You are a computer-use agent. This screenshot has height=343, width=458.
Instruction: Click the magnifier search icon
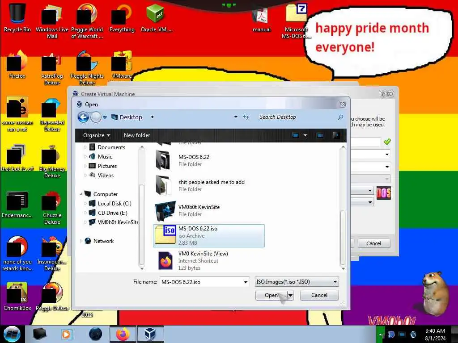(340, 117)
